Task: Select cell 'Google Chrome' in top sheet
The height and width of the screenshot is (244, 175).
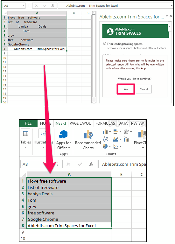Action: (x=37, y=44)
